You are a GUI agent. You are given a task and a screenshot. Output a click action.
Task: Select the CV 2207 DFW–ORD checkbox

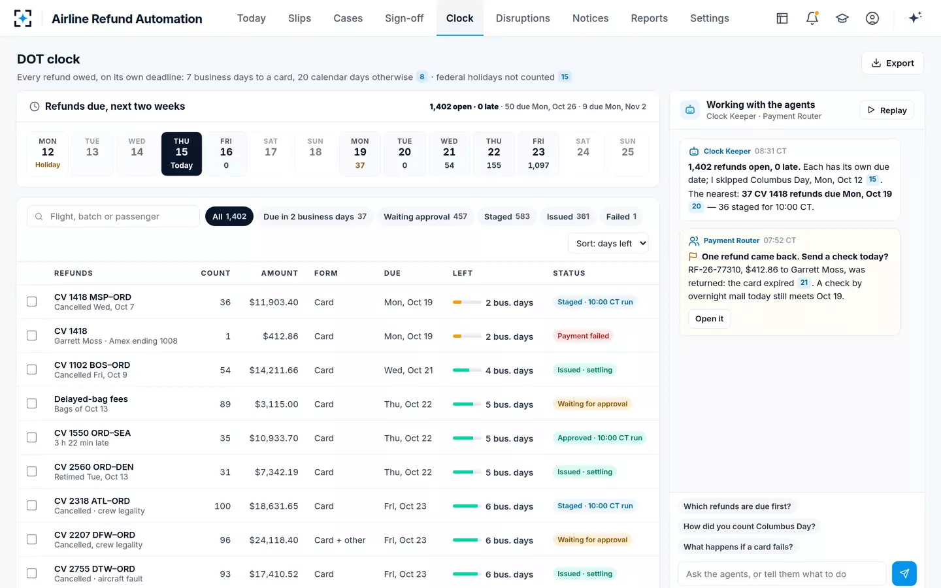click(31, 540)
